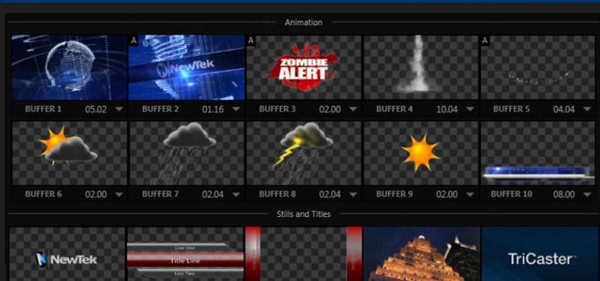Click the 02.00 duration of Buffer 6

(x=96, y=195)
